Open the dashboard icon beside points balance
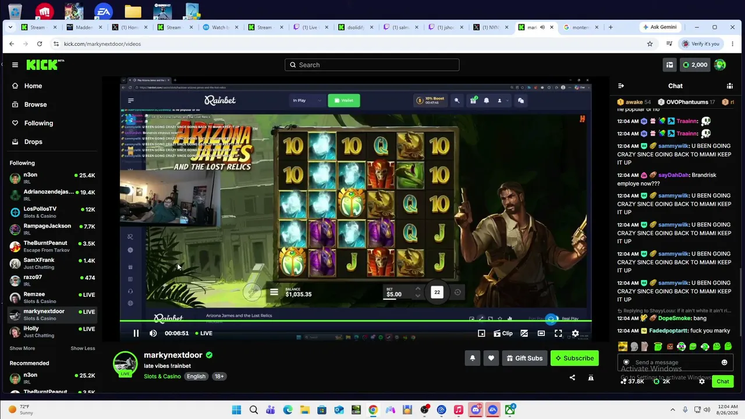This screenshot has width=745, height=419. 669,65
